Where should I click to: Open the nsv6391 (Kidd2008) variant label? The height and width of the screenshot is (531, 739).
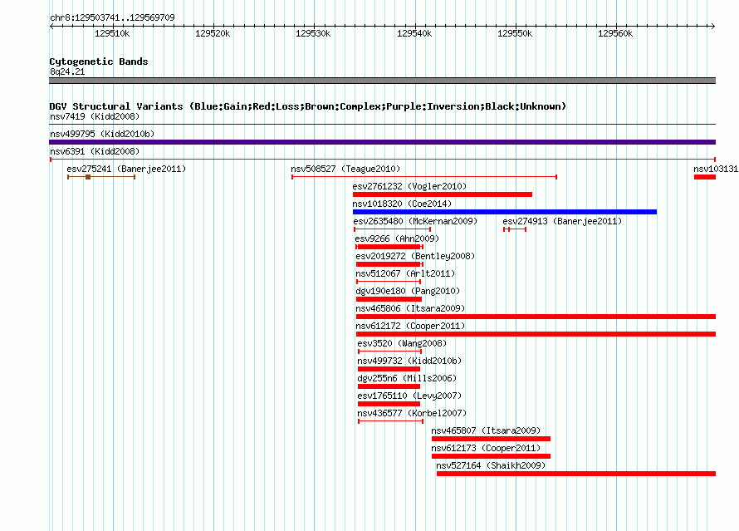point(95,151)
